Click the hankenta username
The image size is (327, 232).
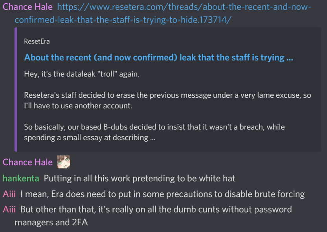coord(21,179)
